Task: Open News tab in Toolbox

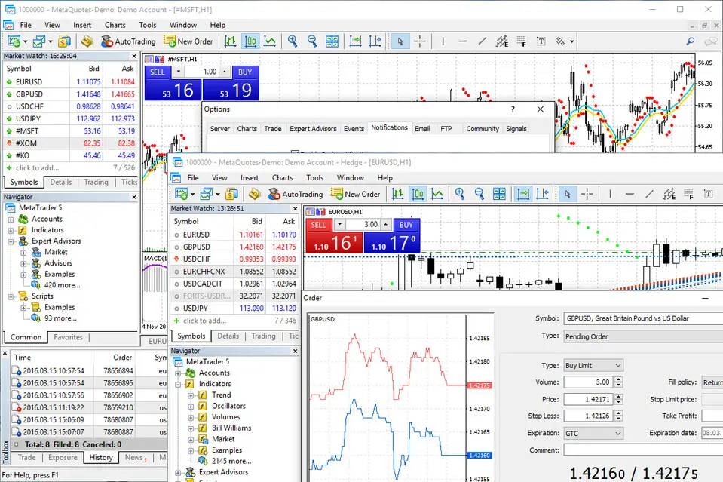Action: 135,458
